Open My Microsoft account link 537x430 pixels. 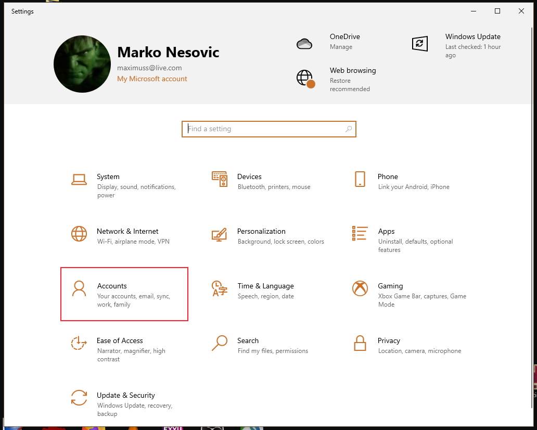coord(152,79)
